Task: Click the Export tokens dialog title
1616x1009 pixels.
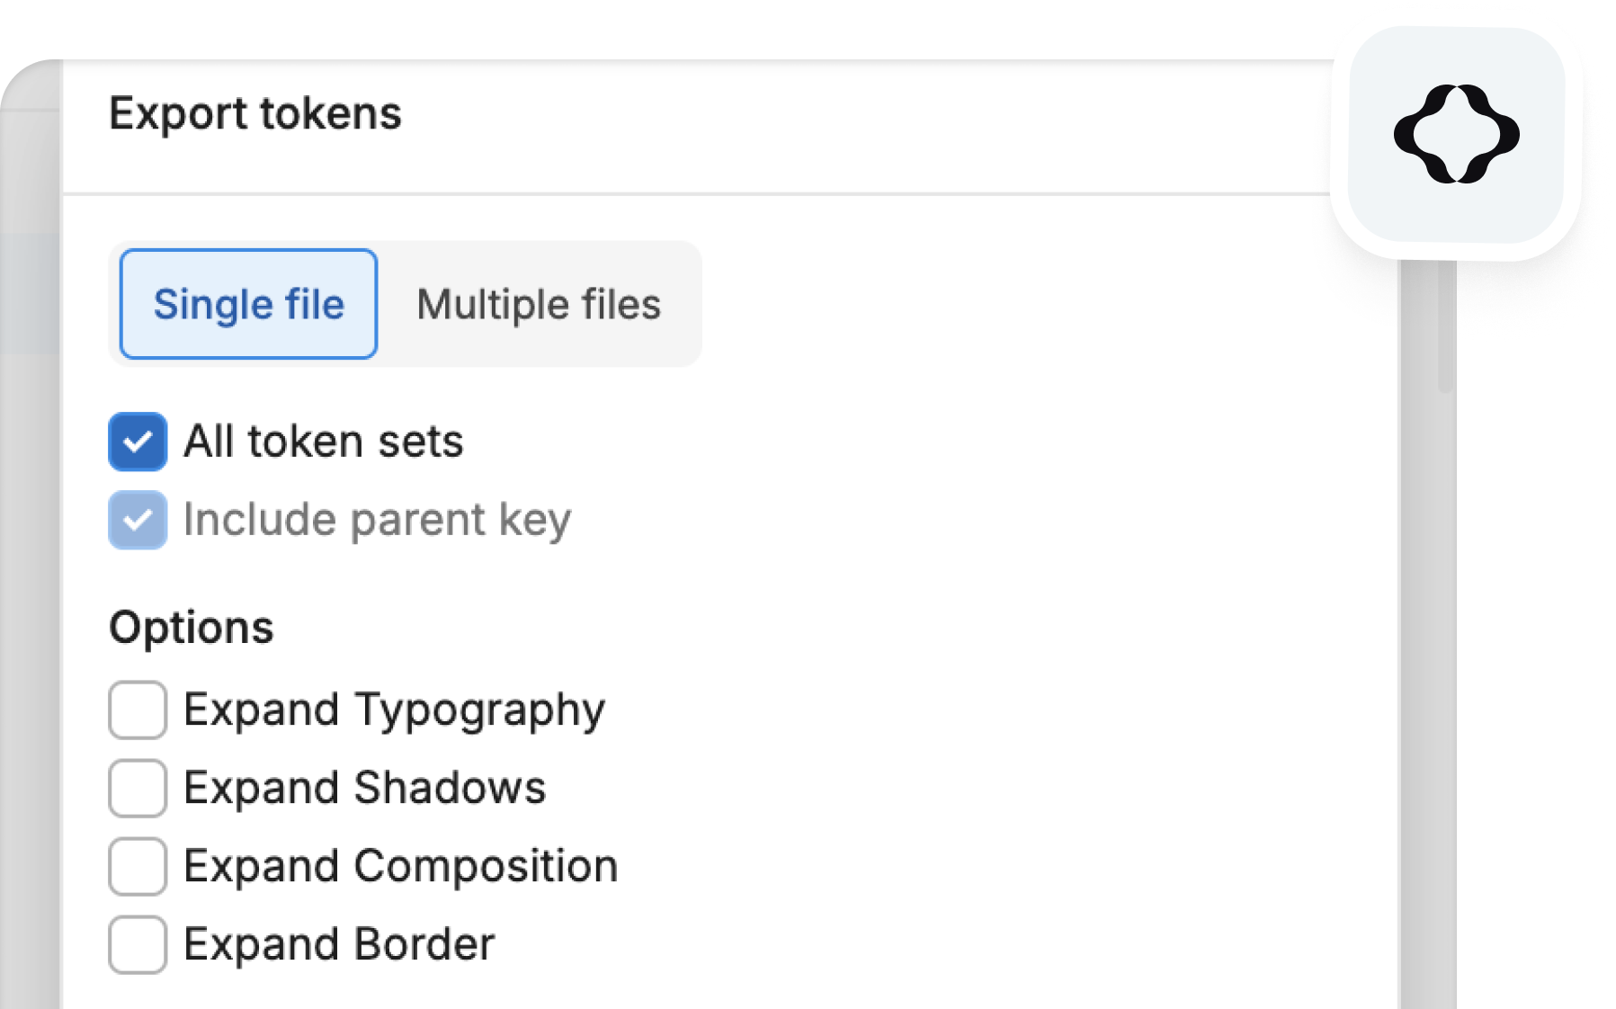Action: [x=255, y=113]
